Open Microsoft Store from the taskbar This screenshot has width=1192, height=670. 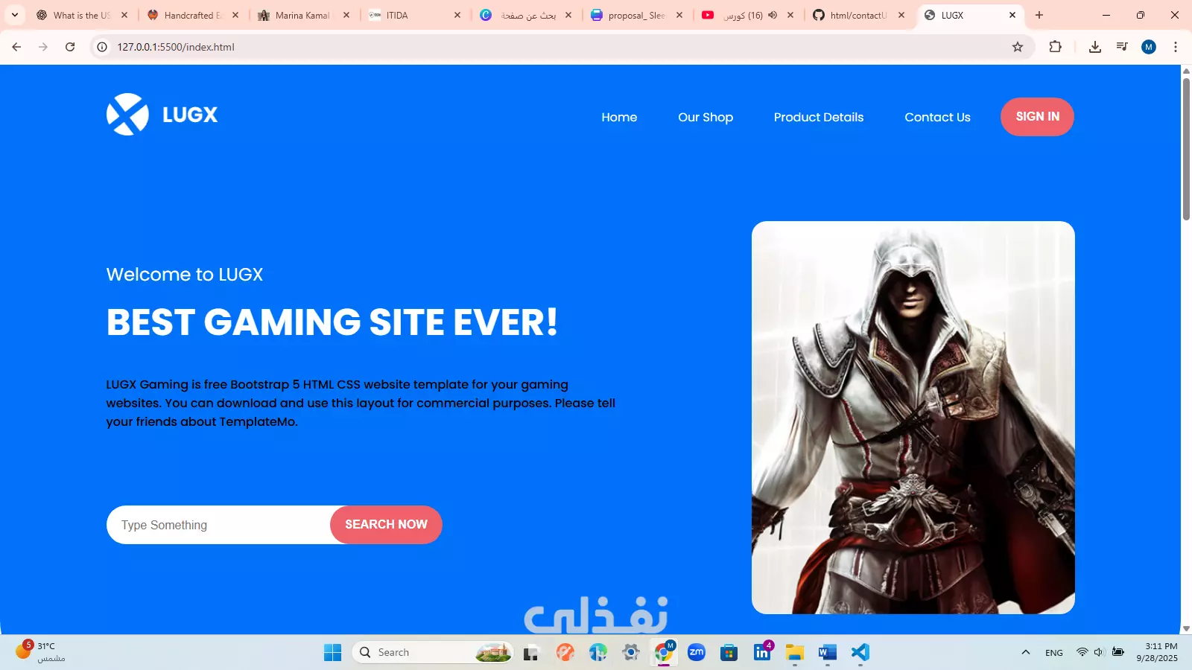click(729, 653)
